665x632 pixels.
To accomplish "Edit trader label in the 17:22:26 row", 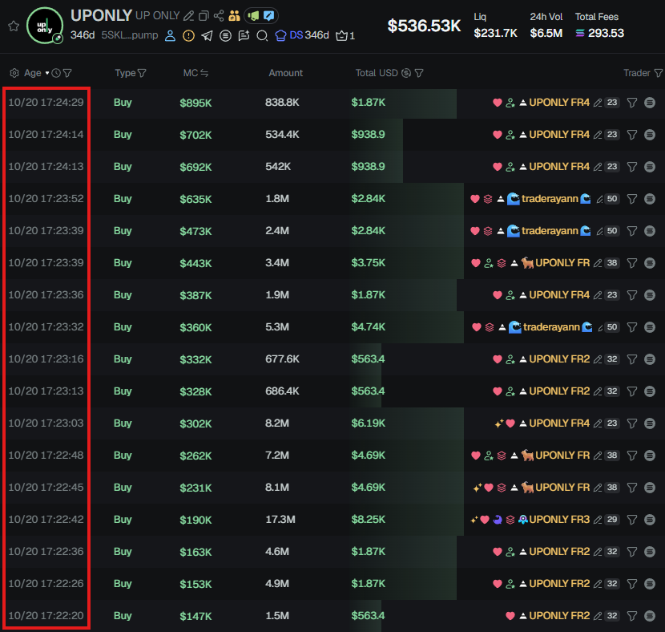I will tap(598, 584).
